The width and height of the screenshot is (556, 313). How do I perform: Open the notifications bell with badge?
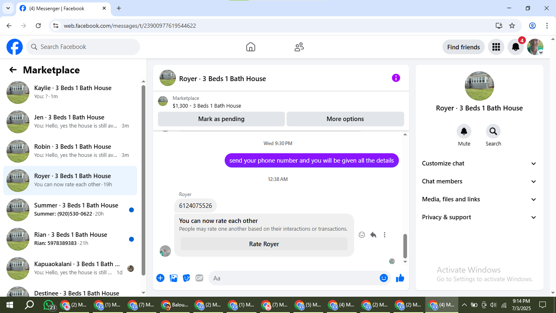click(516, 47)
